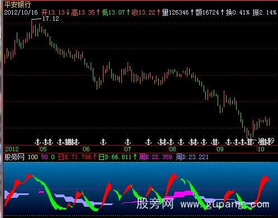Click the high price 高13.35
This screenshot has width=278, height=218.
83,12
